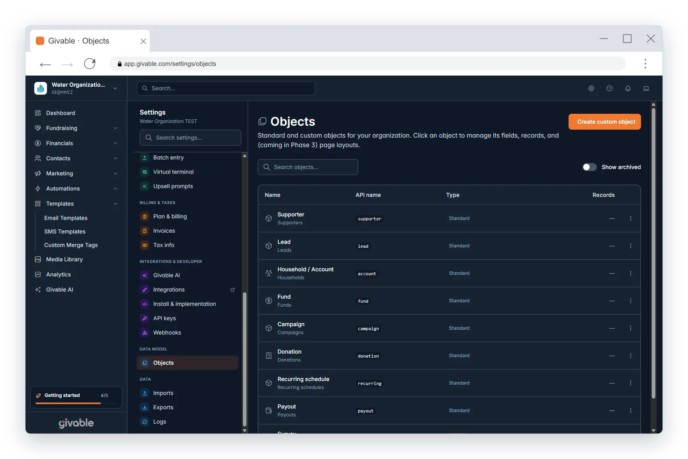Click the Plan & billing icon
This screenshot has height=459, width=688.
click(145, 216)
